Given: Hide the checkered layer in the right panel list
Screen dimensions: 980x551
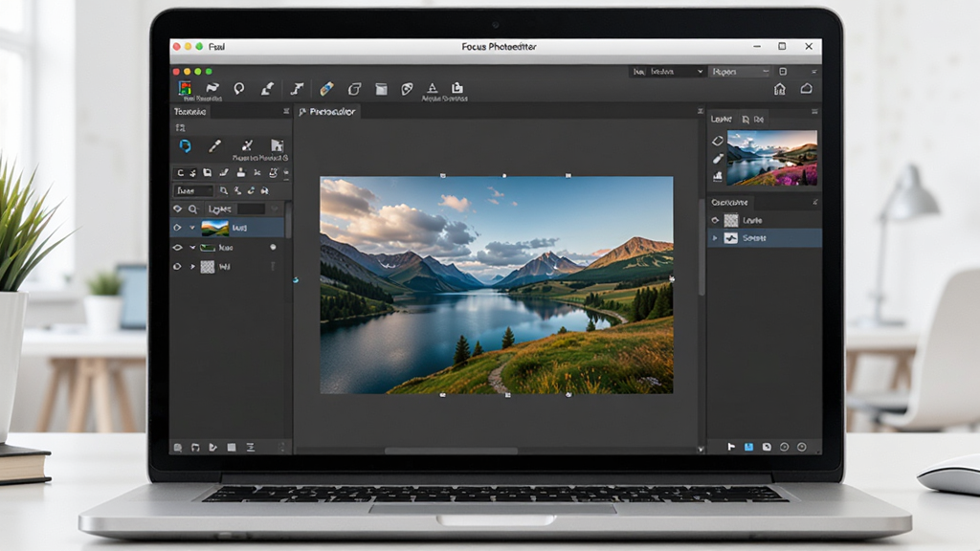Looking at the screenshot, I should point(715,220).
